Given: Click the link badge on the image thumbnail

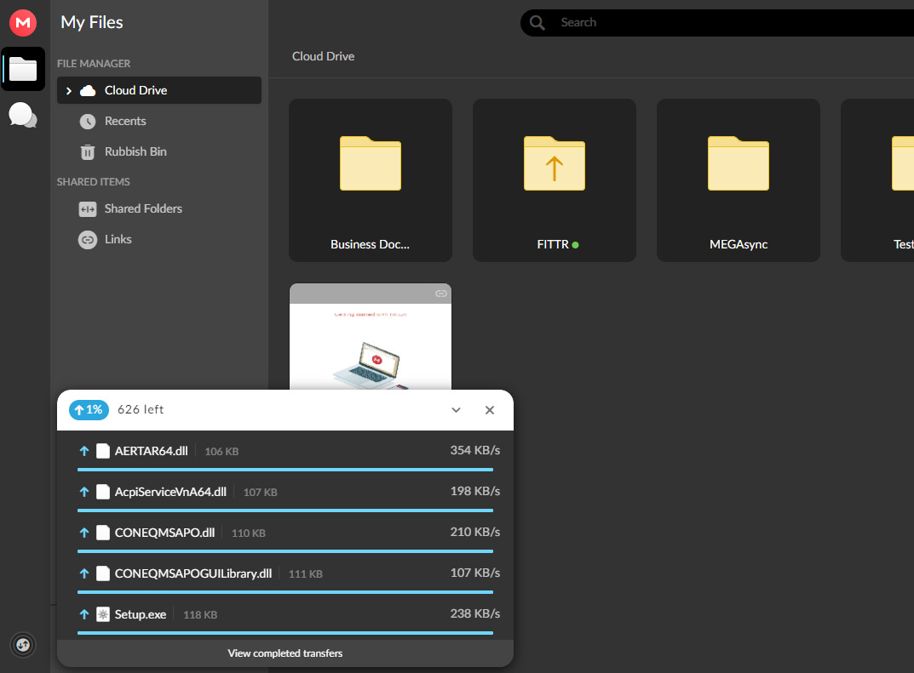Looking at the screenshot, I should (x=440, y=293).
